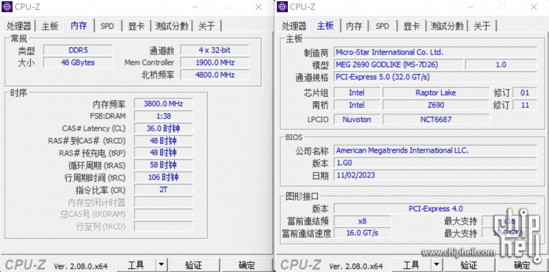The image size is (549, 272).
Task: Open 处理器 tab in left window
Action: 19,26
